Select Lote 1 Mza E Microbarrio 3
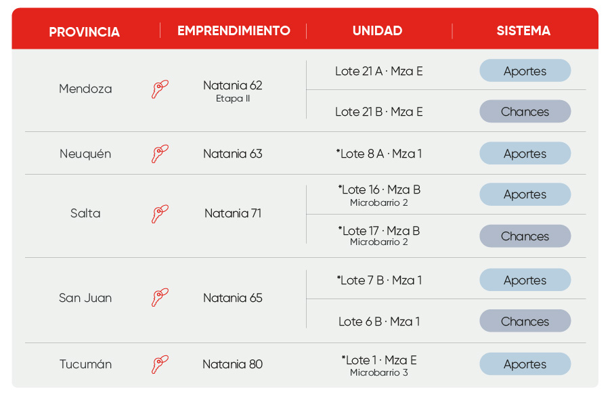Image resolution: width=610 pixels, height=398 pixels. [379, 366]
